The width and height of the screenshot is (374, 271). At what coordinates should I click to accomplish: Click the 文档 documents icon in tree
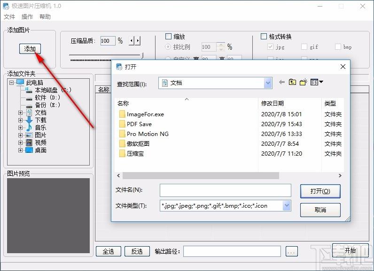click(x=29, y=113)
